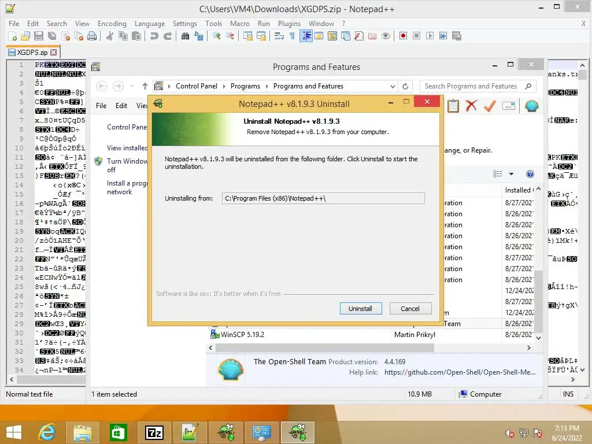
Task: Open Notepad++ Macro menu
Action: tap(240, 23)
